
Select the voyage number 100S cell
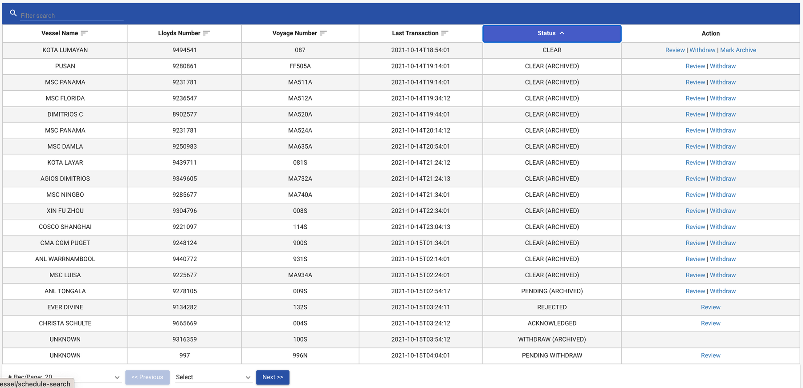(x=300, y=339)
